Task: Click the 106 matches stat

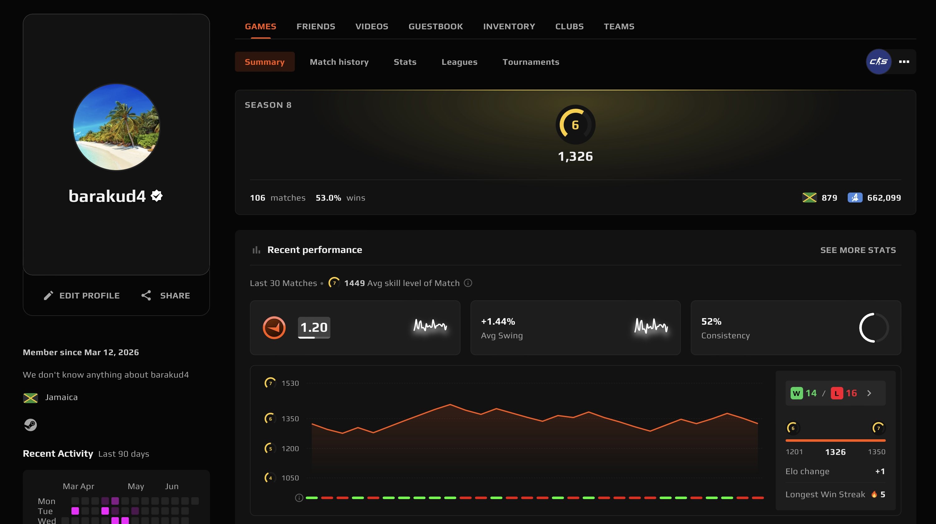Action: pos(278,198)
